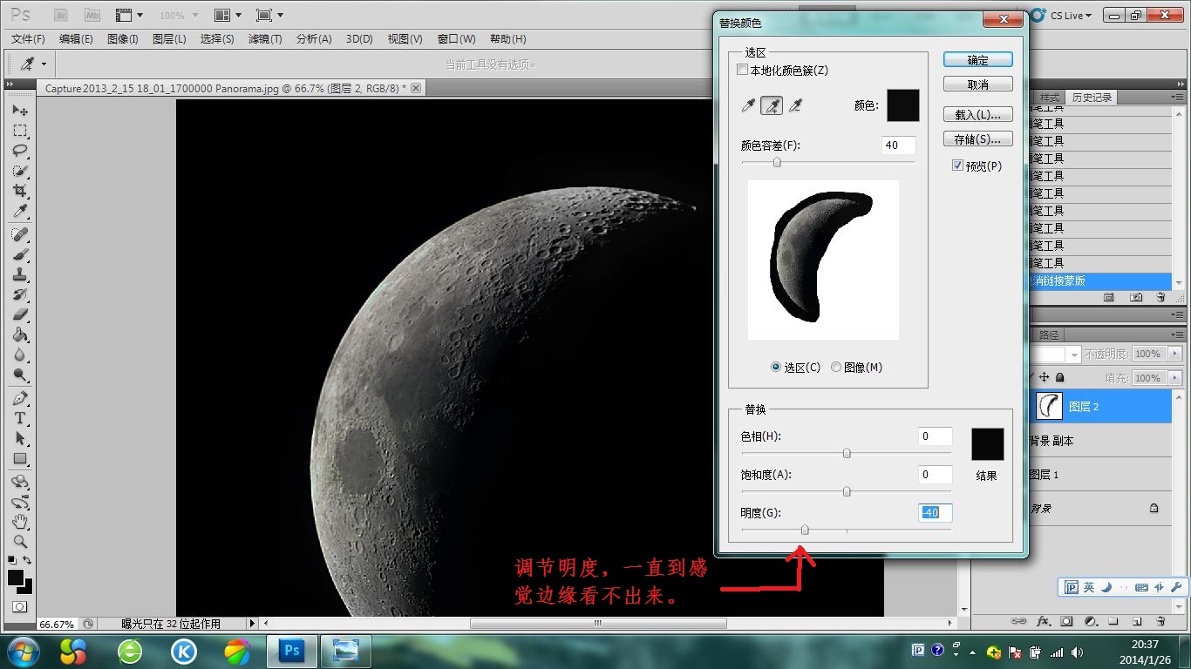1191x669 pixels.
Task: Select the Clone Stamp tool
Action: pos(20,274)
